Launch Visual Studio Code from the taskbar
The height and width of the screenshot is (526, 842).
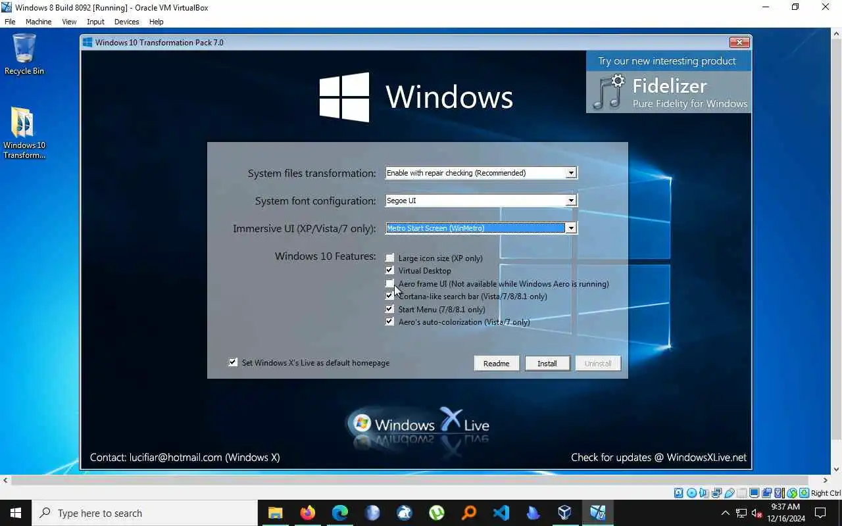(501, 513)
